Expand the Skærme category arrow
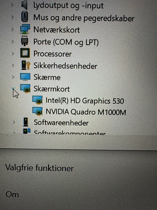 tap(13, 77)
